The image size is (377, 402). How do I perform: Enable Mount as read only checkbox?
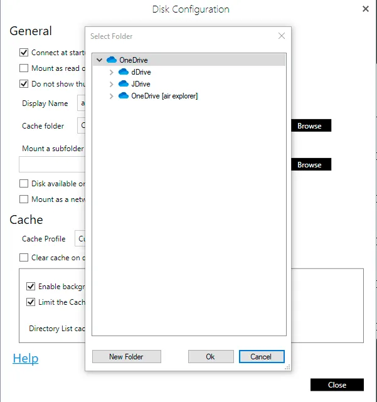(24, 68)
